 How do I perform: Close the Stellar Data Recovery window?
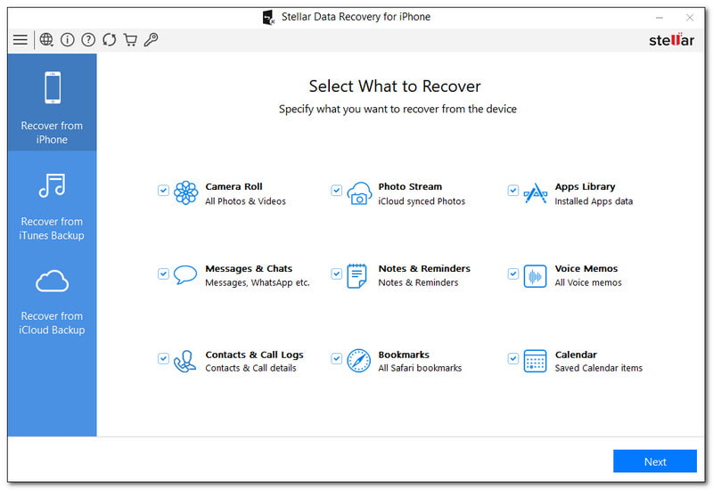pyautogui.click(x=689, y=18)
